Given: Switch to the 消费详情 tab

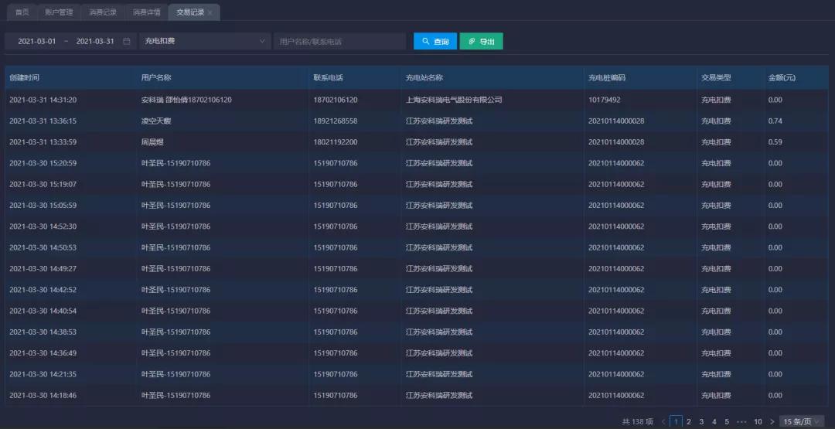Looking at the screenshot, I should (146, 12).
